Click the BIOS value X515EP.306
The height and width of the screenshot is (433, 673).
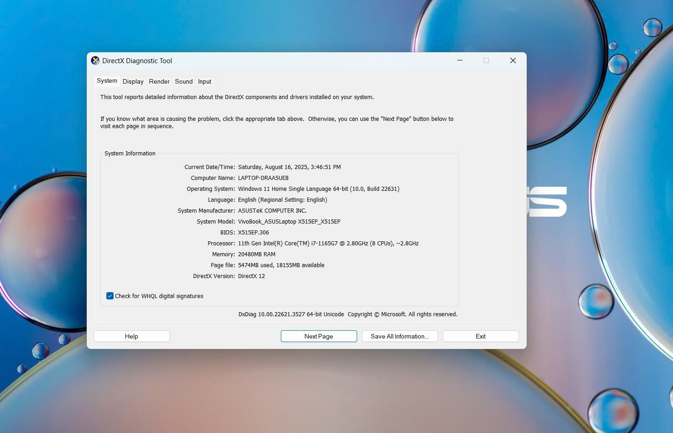coord(254,233)
